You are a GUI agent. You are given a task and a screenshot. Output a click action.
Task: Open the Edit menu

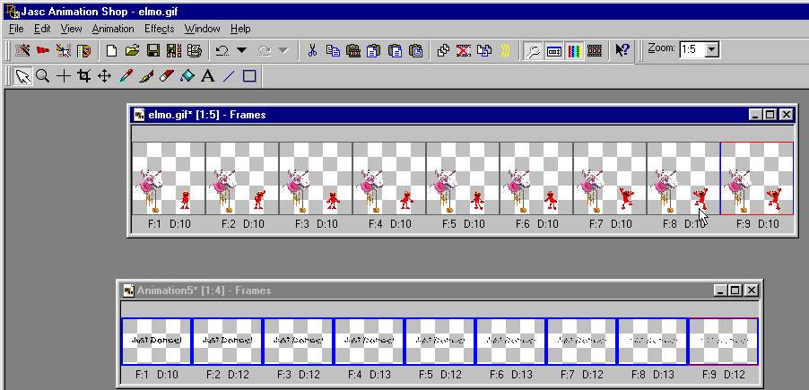42,29
